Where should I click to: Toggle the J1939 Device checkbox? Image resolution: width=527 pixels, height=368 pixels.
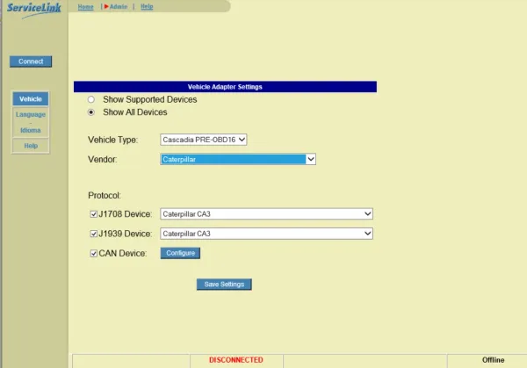coord(93,234)
